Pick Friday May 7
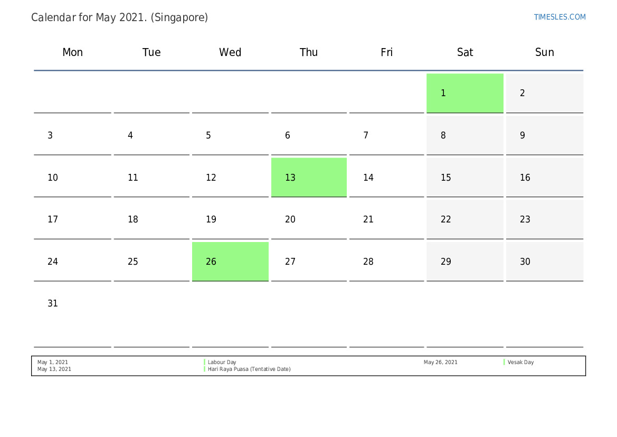The height and width of the screenshot is (437, 617). tap(386, 135)
